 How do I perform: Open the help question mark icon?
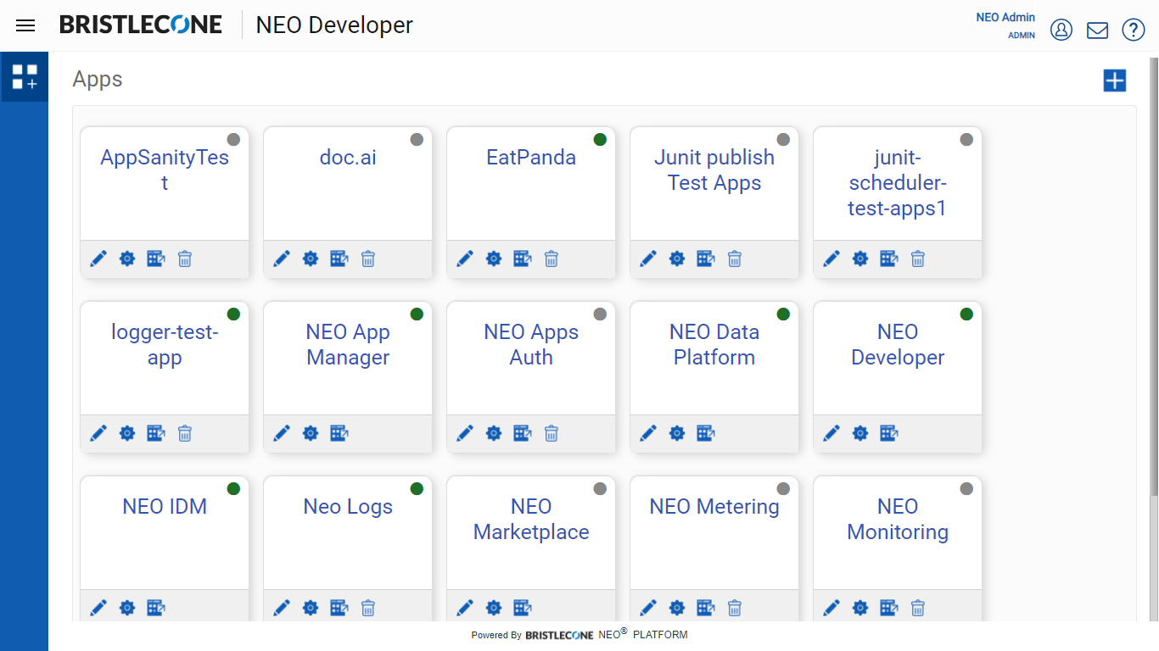[x=1134, y=30]
